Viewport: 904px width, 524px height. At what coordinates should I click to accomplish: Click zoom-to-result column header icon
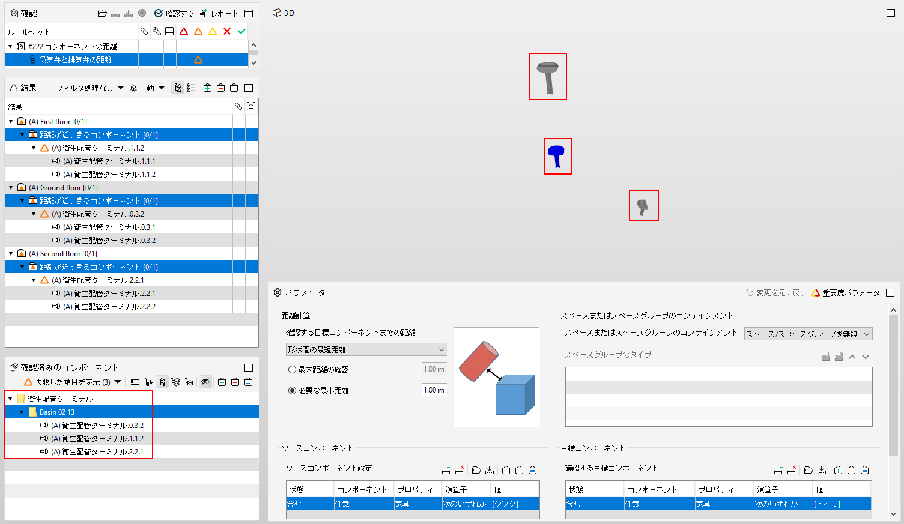tap(251, 106)
